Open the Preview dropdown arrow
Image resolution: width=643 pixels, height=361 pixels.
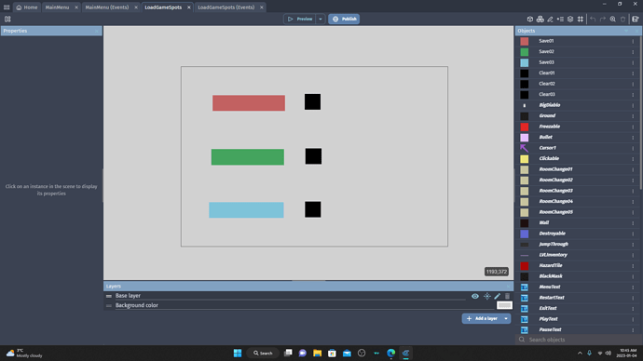[x=321, y=19]
